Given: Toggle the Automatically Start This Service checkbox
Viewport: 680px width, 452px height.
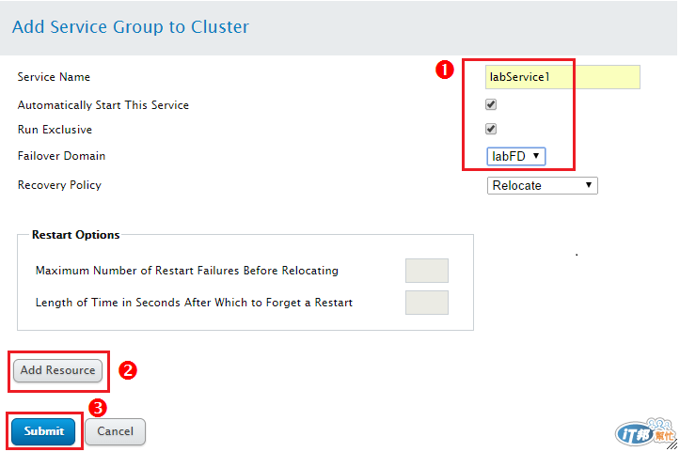Looking at the screenshot, I should (x=491, y=104).
